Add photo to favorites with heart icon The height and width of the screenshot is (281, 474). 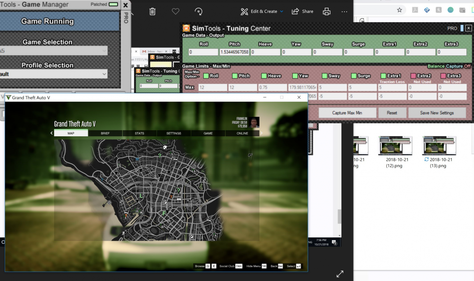click(176, 11)
